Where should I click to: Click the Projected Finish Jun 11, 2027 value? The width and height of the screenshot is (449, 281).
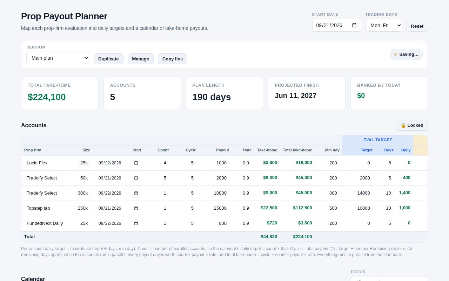tap(296, 96)
